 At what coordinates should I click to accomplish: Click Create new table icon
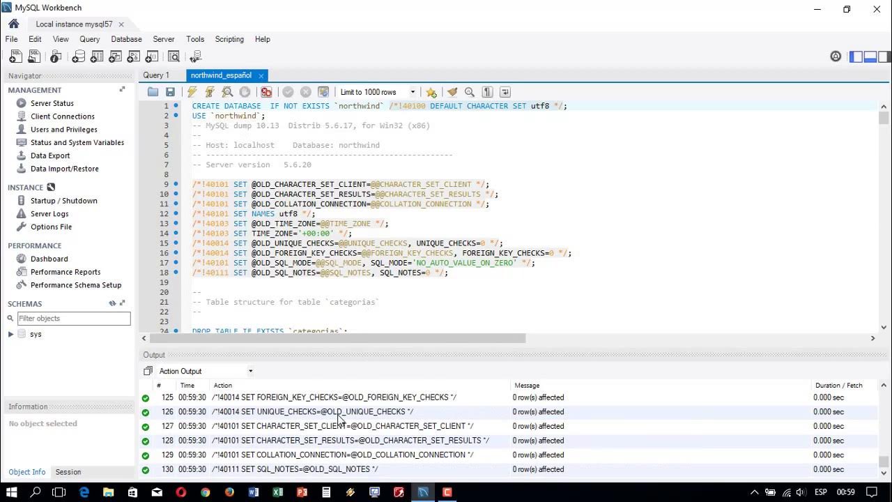tap(97, 56)
